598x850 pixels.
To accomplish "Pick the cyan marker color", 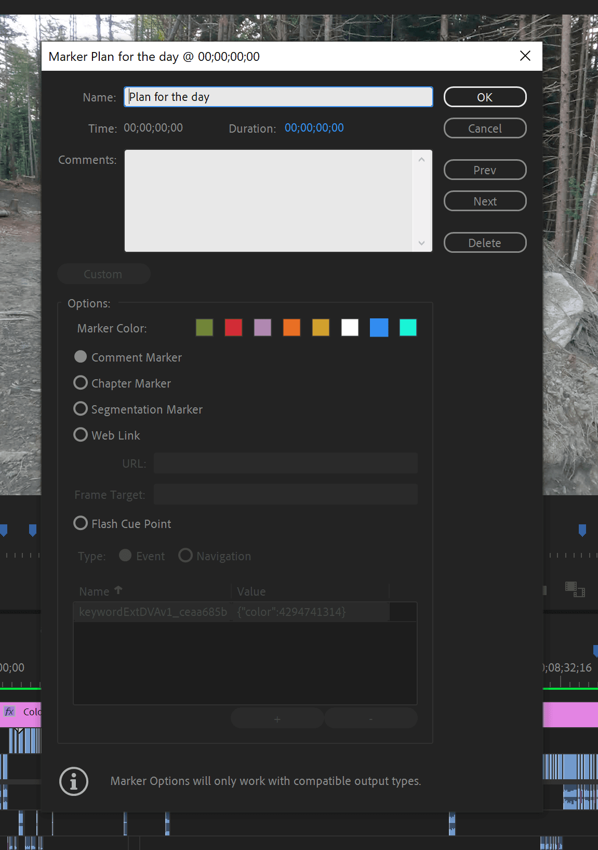I will point(408,328).
